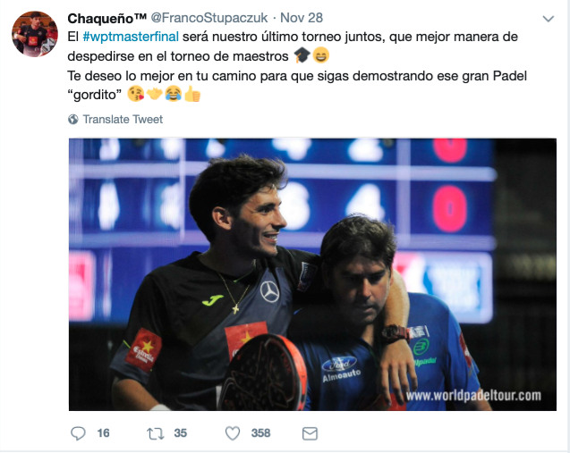Viewport: 570px width, 453px height.
Task: Click the Nov 28 timestamp
Action: point(302,18)
